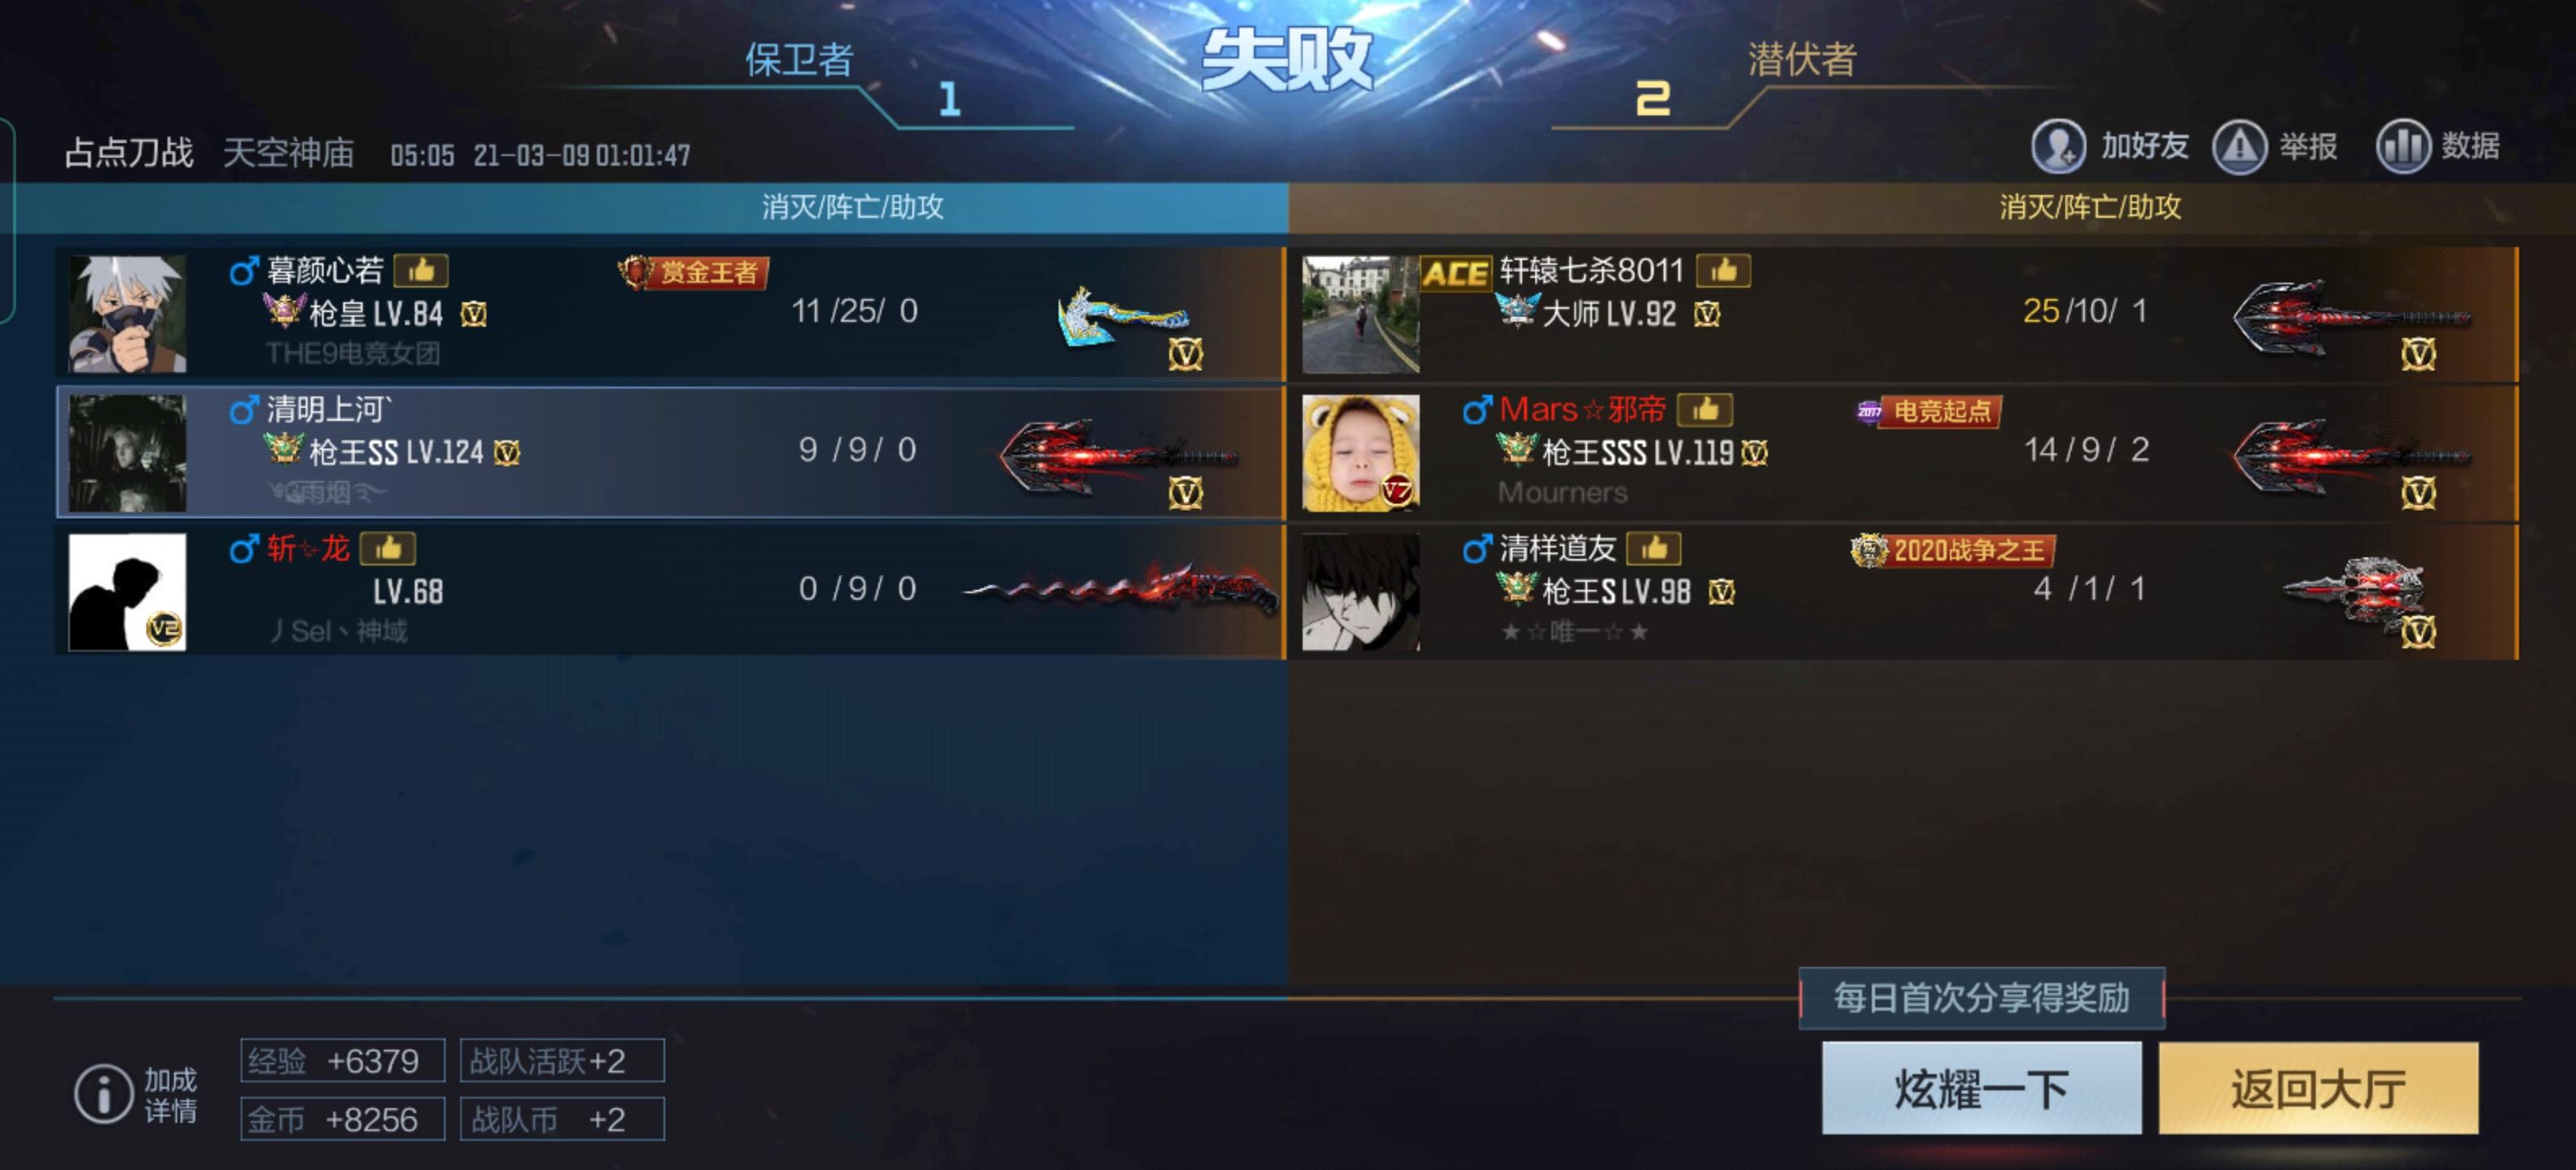Click the 2020战争之王 title badge
Screen dimensions: 2576x1170
[1953, 549]
